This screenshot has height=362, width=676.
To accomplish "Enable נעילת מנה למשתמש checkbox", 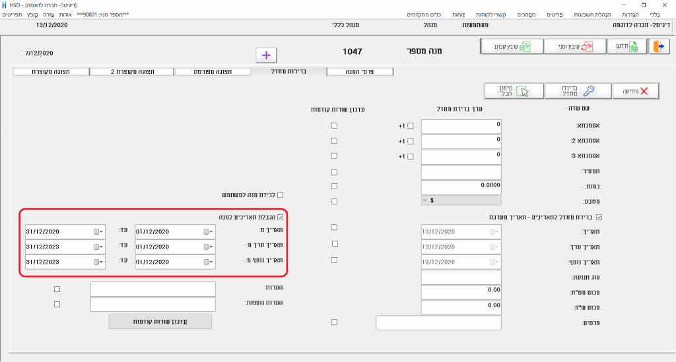I will pos(280,195).
